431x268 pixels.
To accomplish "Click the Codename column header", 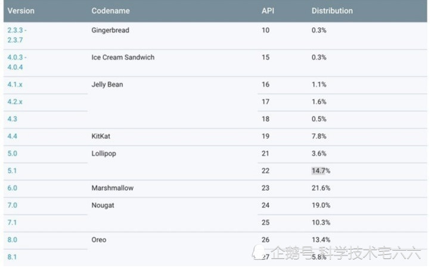I will point(110,11).
